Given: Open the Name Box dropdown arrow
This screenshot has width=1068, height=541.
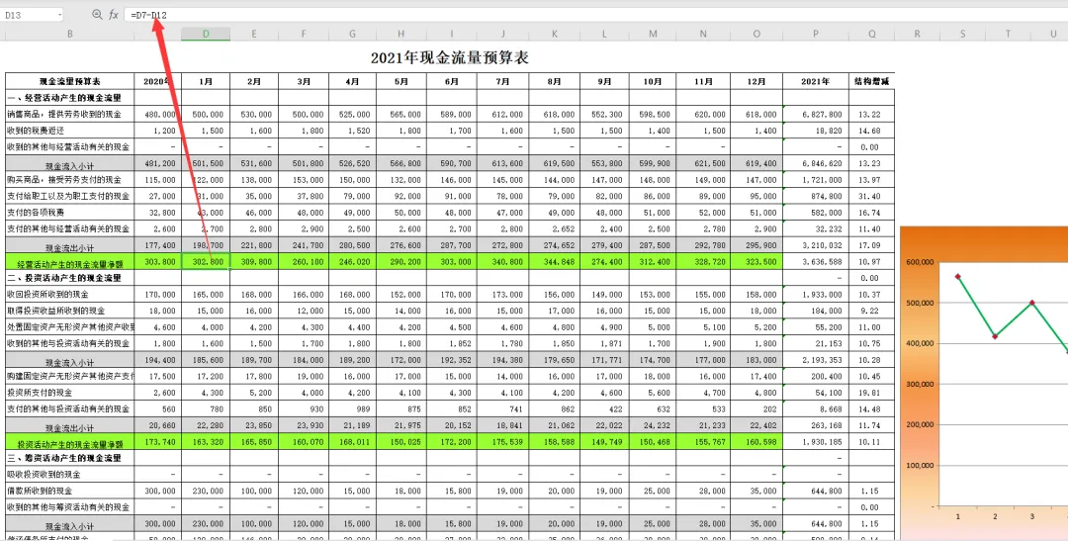Looking at the screenshot, I should pos(60,15).
